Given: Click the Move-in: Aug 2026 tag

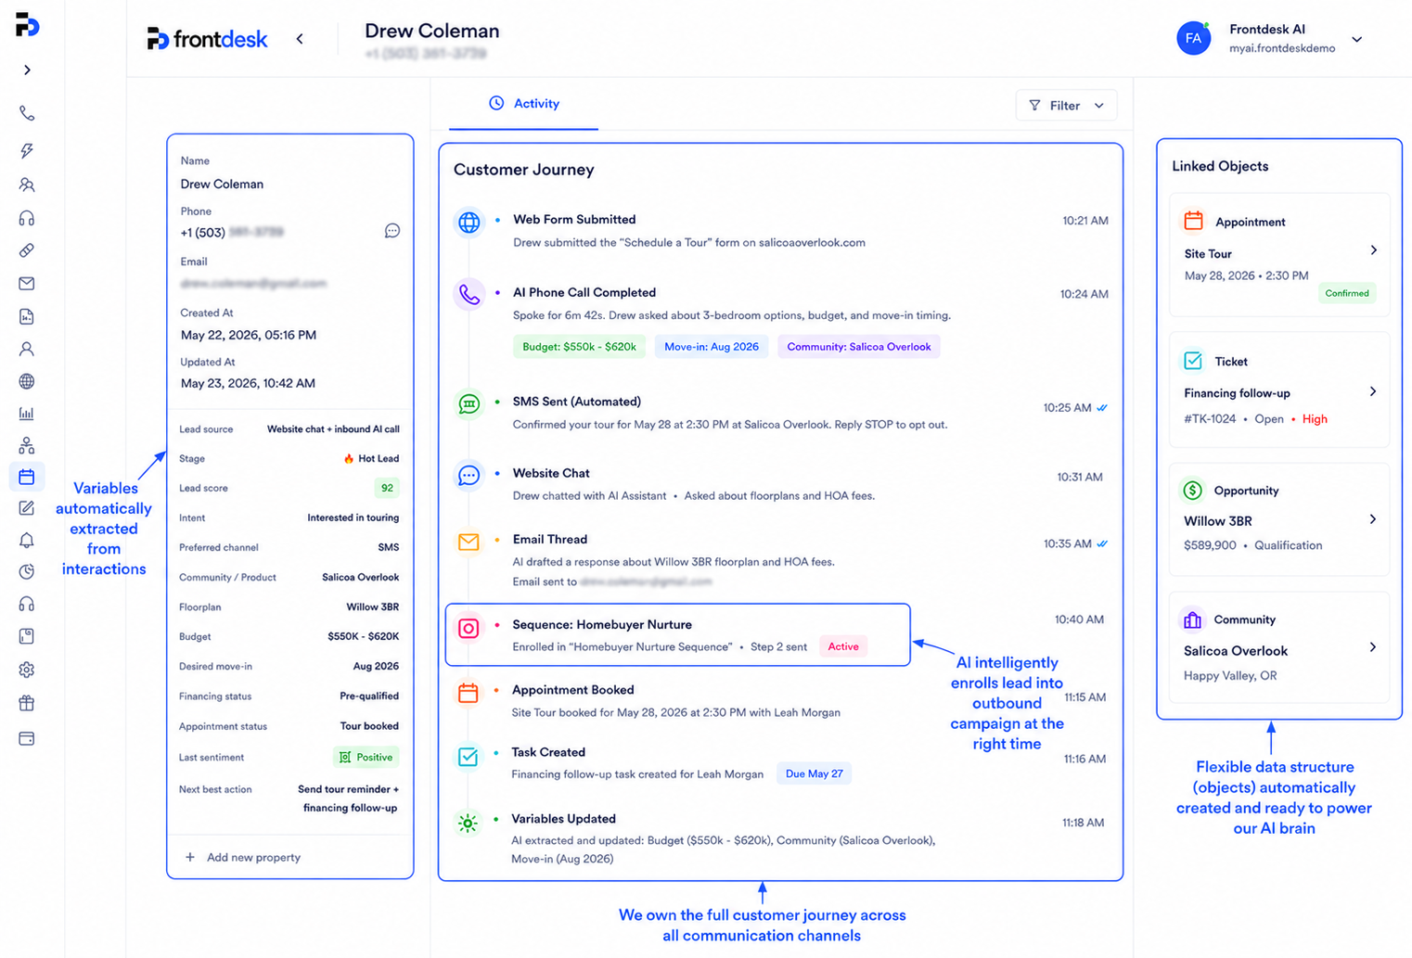Looking at the screenshot, I should (712, 347).
